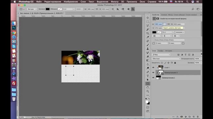This screenshot has height=119, width=213.
Task: Select the Pen tool
Action: (x=148, y=72)
